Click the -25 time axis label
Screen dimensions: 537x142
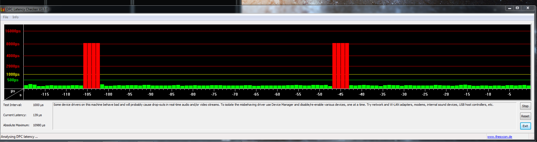point(425,94)
